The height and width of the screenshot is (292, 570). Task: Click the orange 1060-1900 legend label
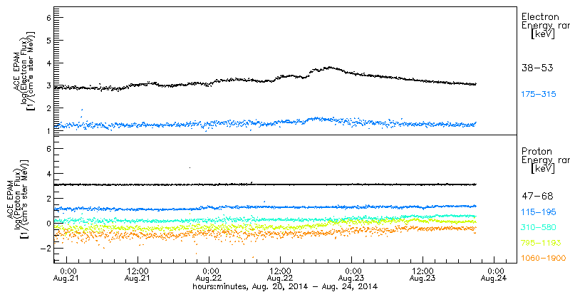[x=544, y=259]
